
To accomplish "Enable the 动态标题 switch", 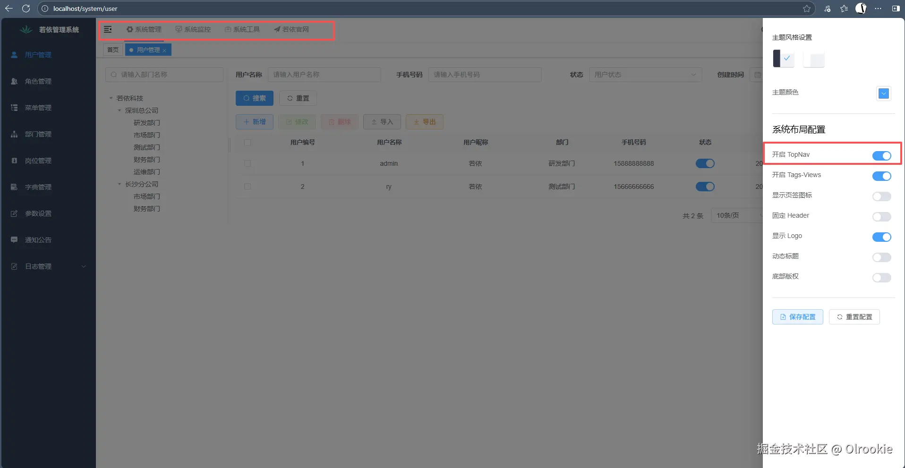I will [x=881, y=257].
